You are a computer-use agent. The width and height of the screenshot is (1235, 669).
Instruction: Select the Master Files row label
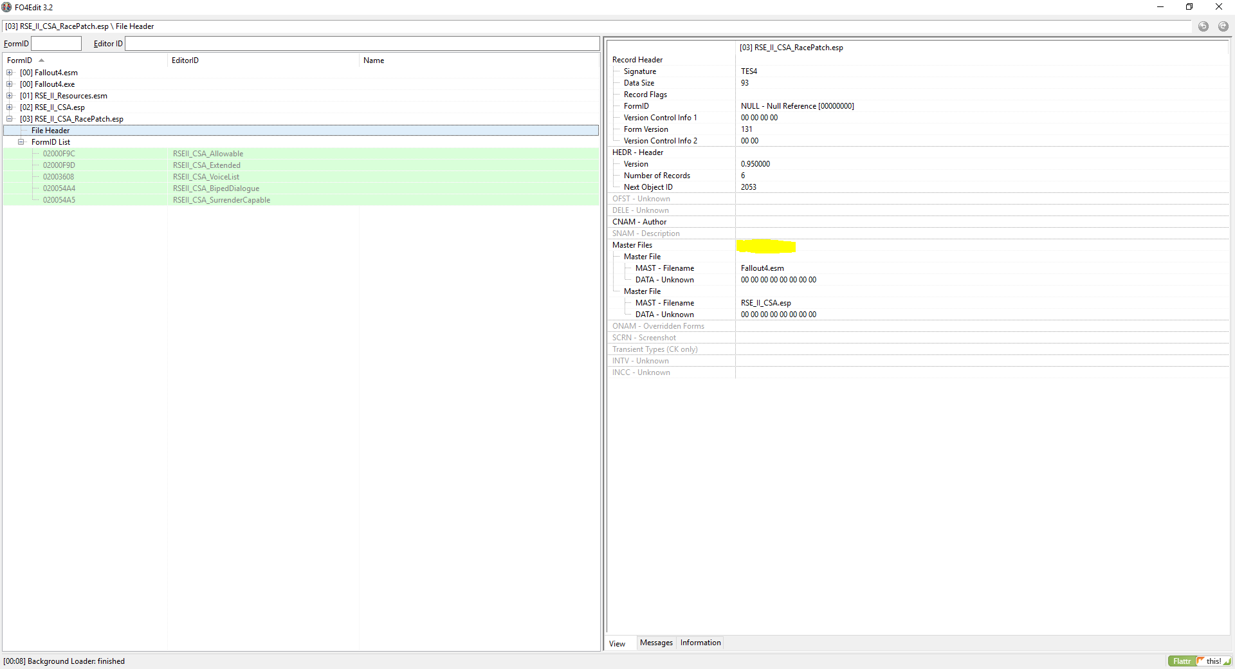(x=632, y=245)
